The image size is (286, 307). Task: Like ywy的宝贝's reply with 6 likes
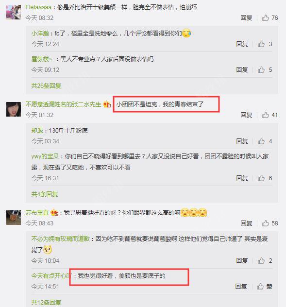click(x=265, y=178)
